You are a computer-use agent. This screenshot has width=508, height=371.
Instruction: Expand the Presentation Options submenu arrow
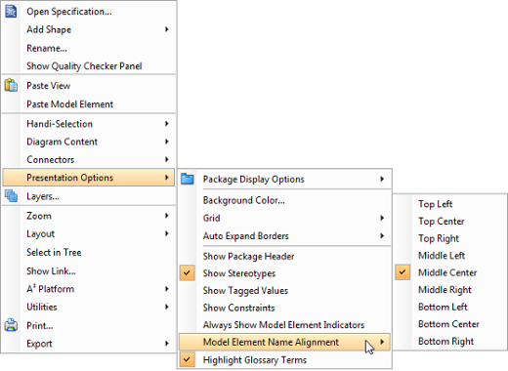click(x=167, y=177)
